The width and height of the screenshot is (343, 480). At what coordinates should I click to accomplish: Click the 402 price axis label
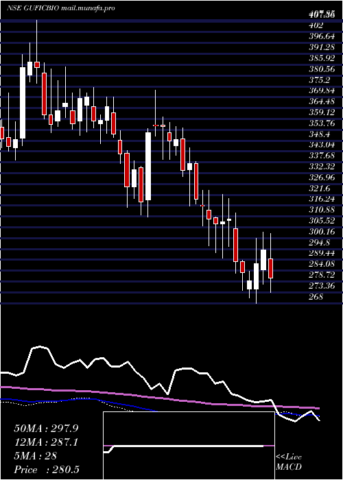[x=316, y=25]
